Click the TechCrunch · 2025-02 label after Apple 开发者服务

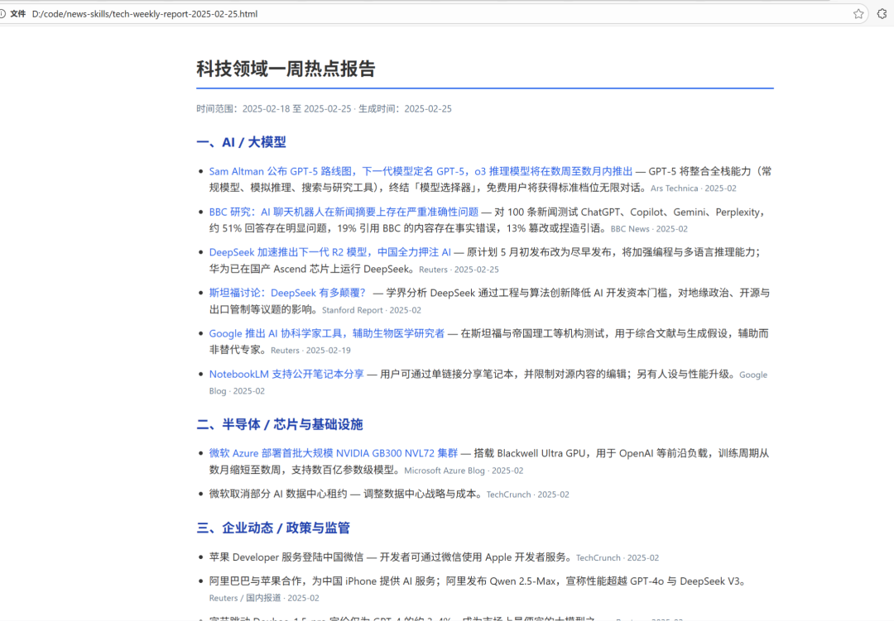click(617, 558)
